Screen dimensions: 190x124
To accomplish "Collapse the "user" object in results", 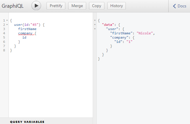I will (x=95, y=29).
